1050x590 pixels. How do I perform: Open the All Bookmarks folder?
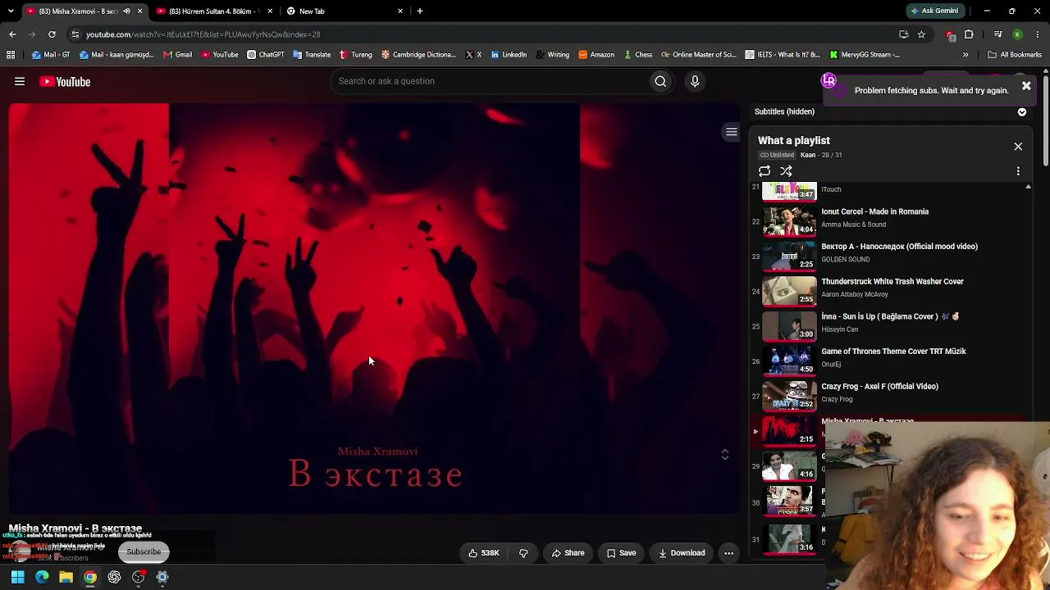pyautogui.click(x=1015, y=55)
